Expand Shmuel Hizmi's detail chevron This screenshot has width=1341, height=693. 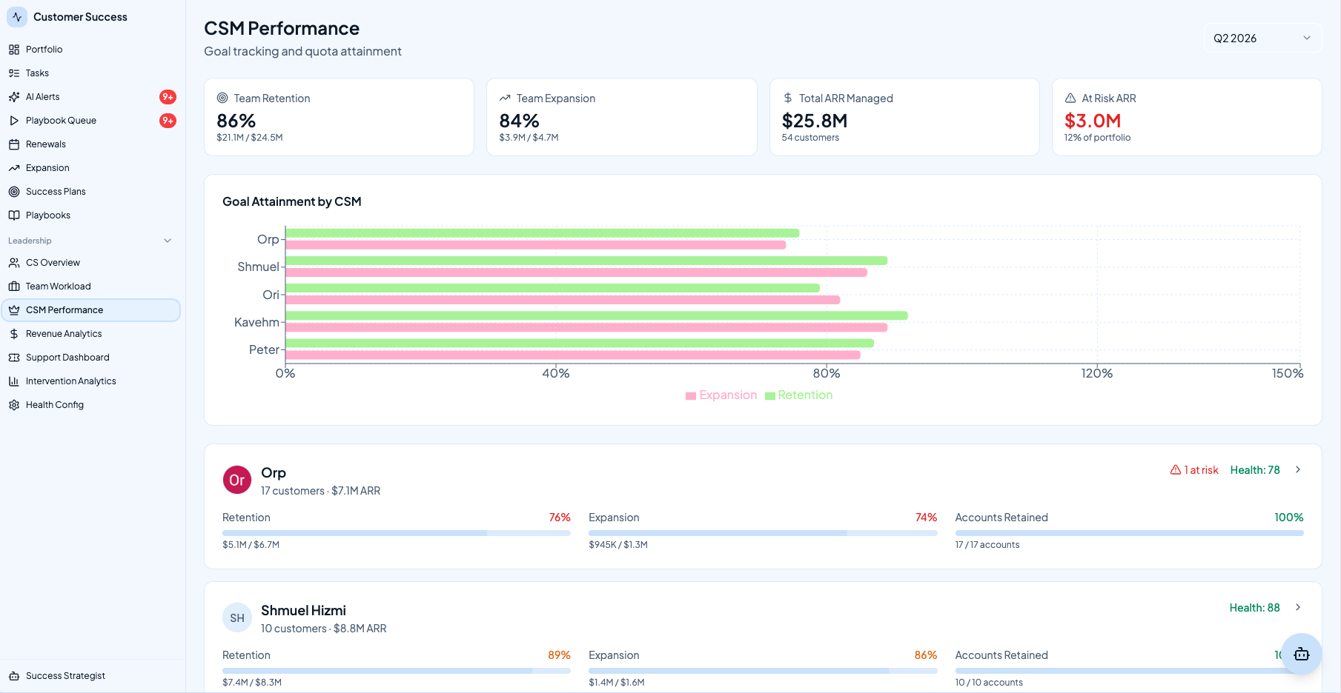click(x=1298, y=607)
